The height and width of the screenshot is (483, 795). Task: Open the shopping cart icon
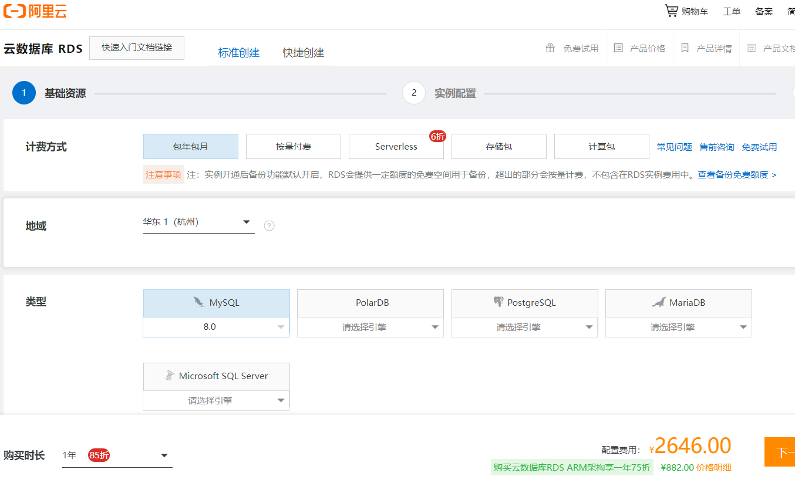(671, 11)
